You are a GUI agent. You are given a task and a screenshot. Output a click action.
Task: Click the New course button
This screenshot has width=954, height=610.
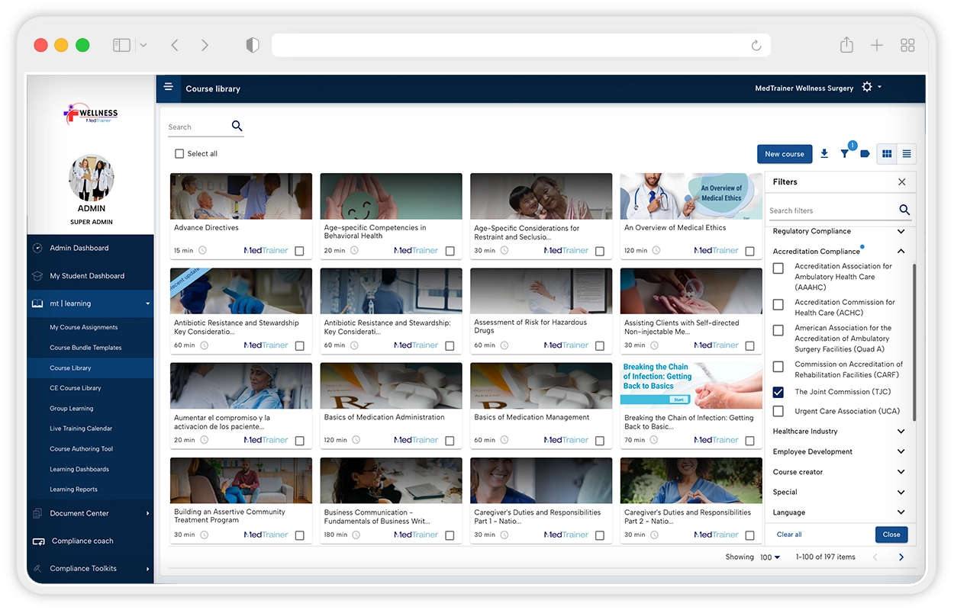pyautogui.click(x=785, y=154)
